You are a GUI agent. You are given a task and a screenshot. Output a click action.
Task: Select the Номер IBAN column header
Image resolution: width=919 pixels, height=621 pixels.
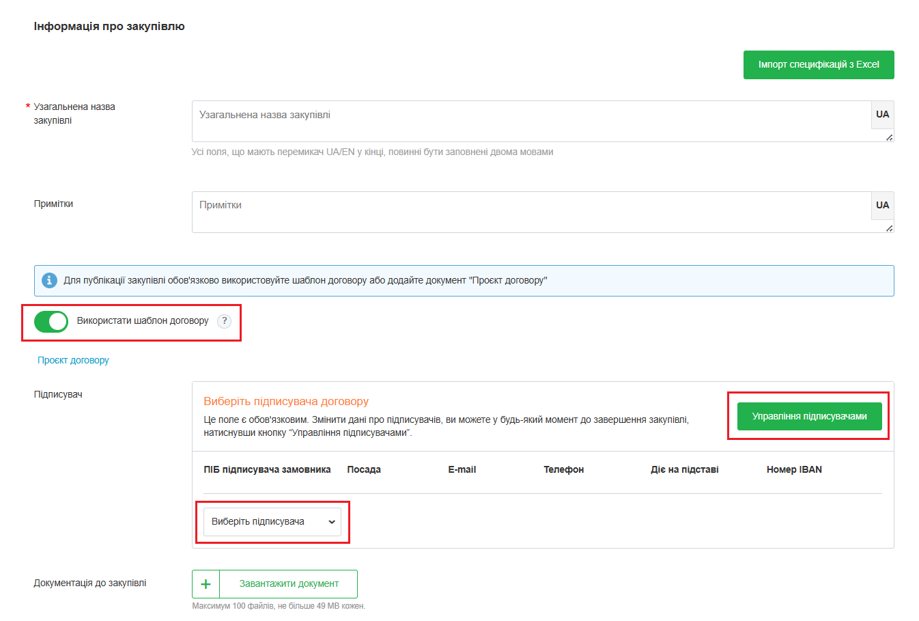click(794, 470)
